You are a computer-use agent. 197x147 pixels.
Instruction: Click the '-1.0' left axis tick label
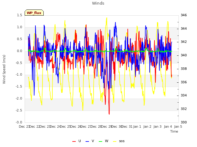19,75
